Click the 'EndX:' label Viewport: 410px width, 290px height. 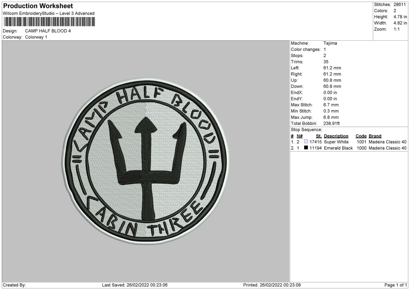297,92
